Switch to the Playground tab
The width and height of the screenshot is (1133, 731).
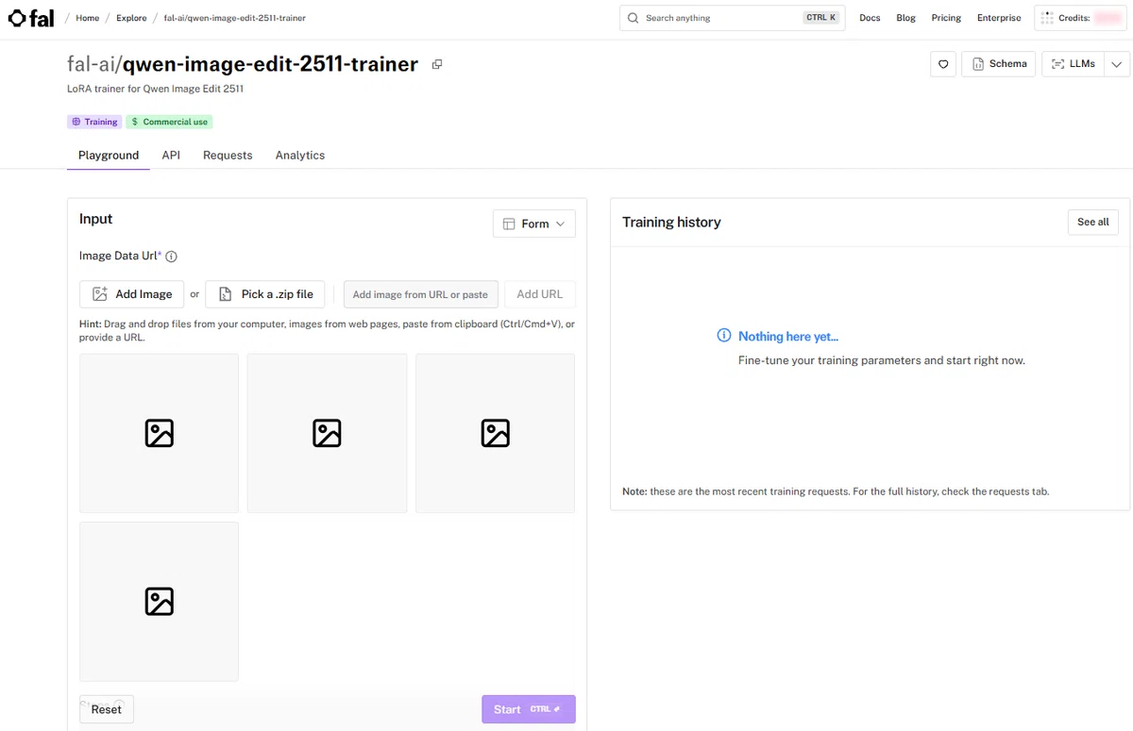[x=109, y=156]
